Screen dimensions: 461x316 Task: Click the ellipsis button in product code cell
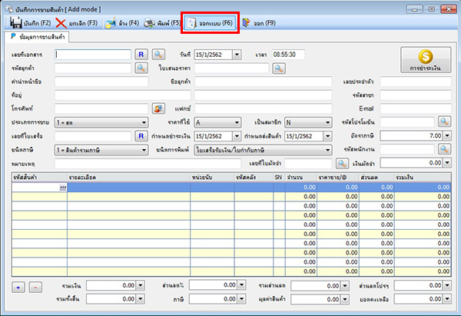[x=63, y=188]
